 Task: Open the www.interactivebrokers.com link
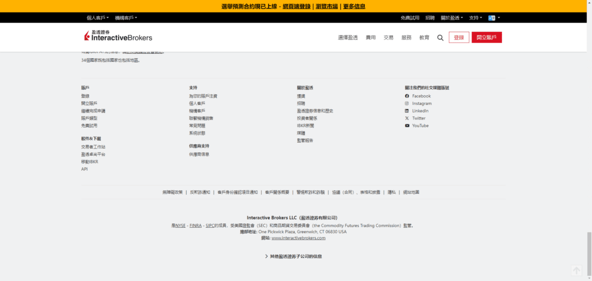coord(298,238)
